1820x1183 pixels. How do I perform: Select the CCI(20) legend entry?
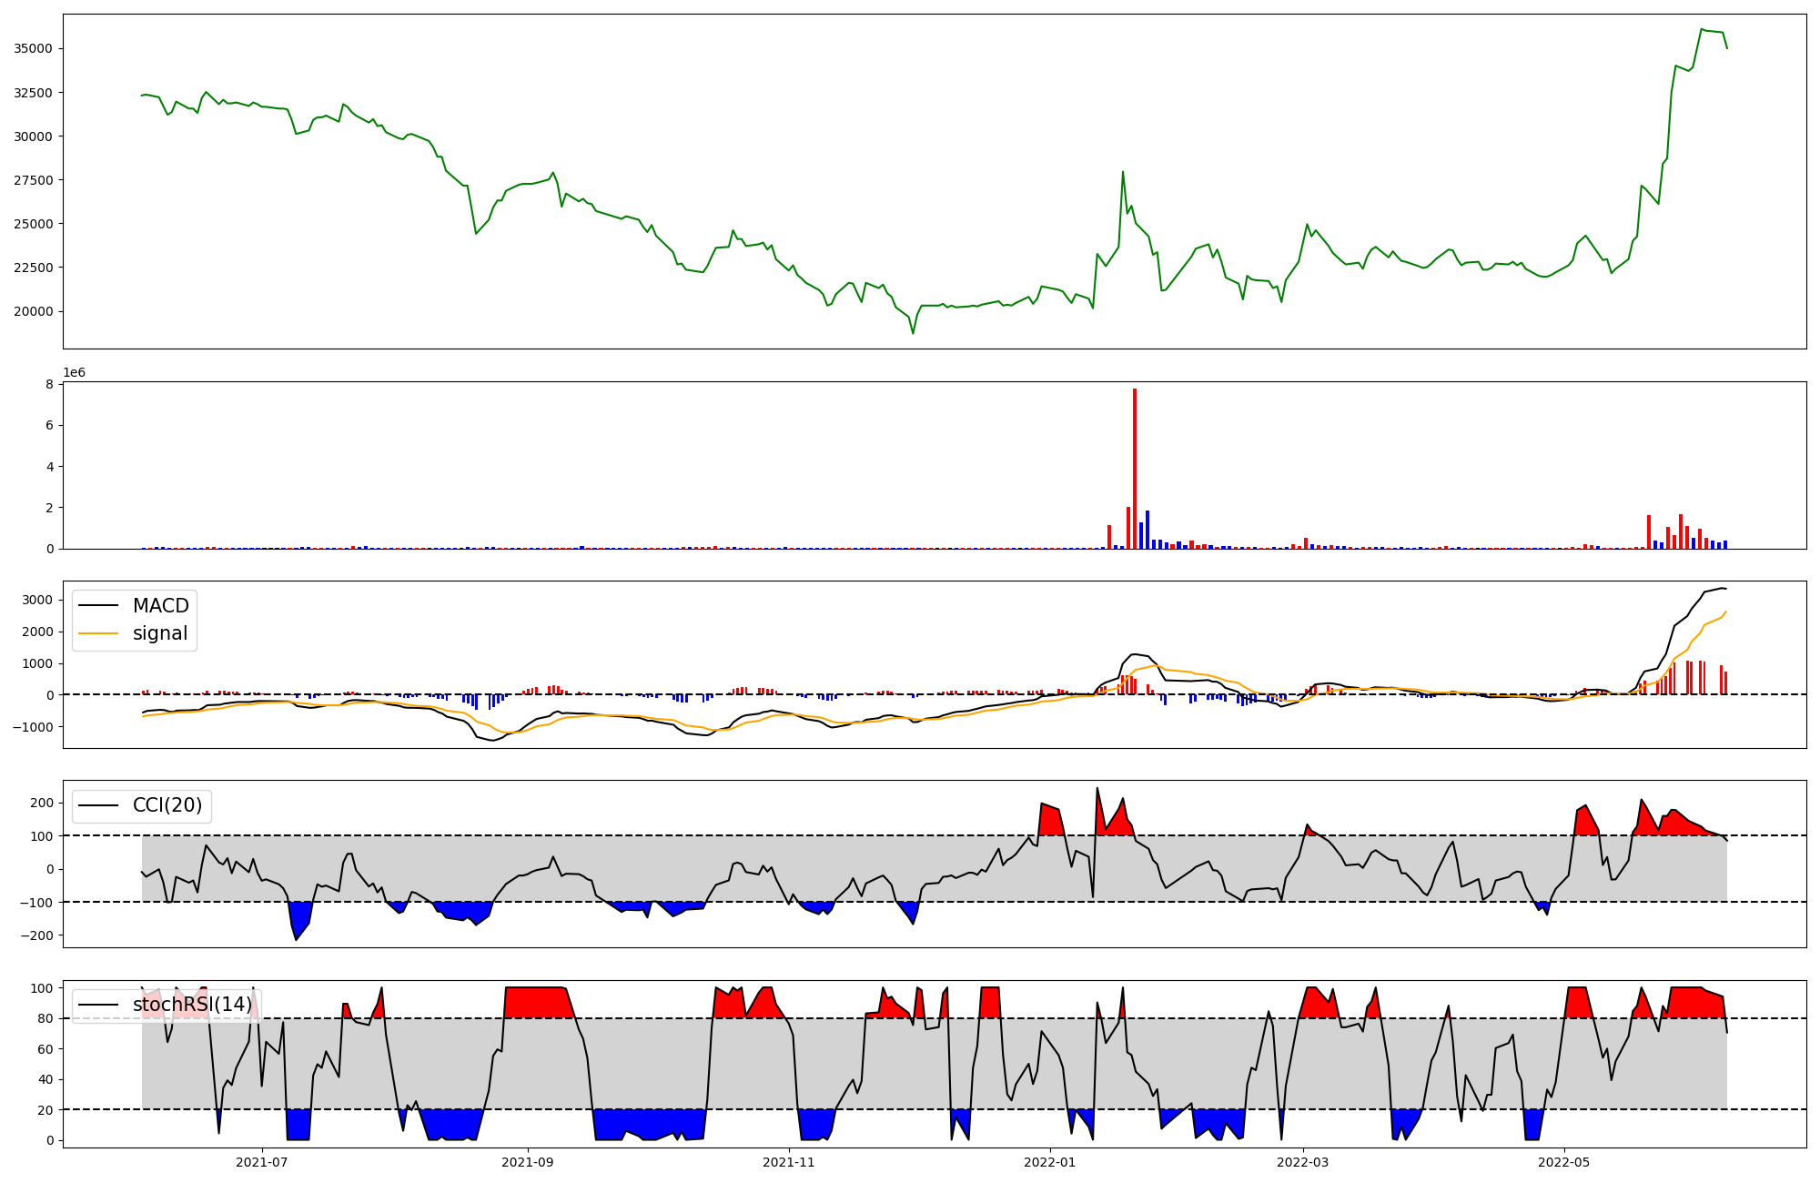point(167,805)
